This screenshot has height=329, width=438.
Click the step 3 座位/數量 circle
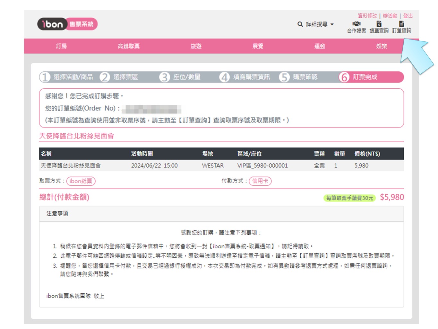pos(165,77)
